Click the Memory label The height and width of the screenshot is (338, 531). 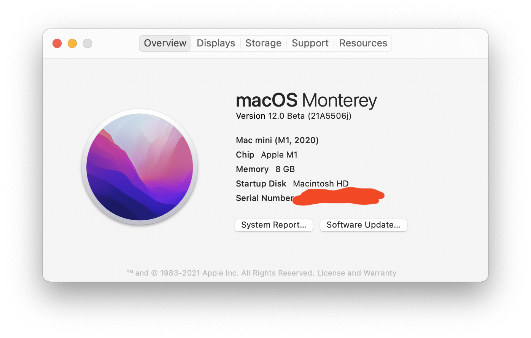click(x=252, y=169)
